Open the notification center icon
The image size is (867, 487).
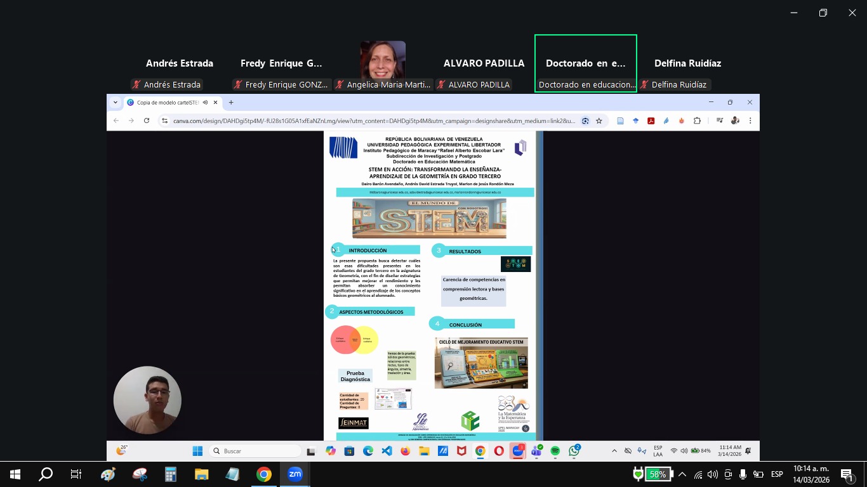coord(847,475)
